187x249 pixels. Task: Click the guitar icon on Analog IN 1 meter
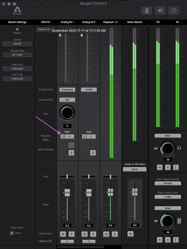60,35
